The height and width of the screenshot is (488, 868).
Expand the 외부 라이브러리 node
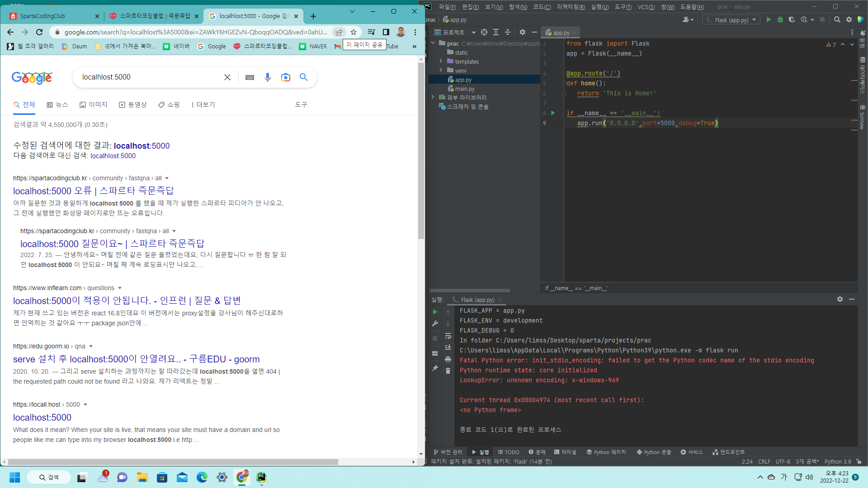[x=433, y=97]
